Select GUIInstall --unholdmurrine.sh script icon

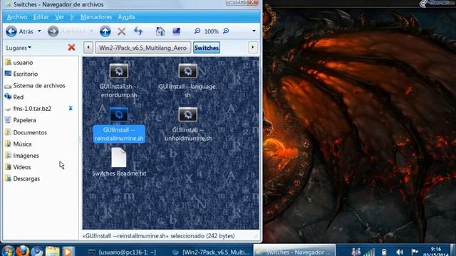(187, 114)
